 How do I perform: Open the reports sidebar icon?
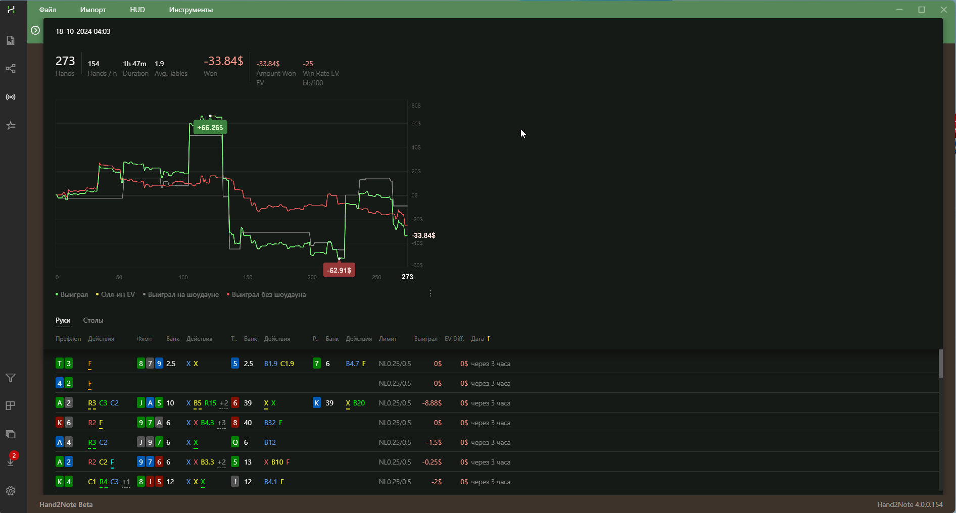(11, 40)
